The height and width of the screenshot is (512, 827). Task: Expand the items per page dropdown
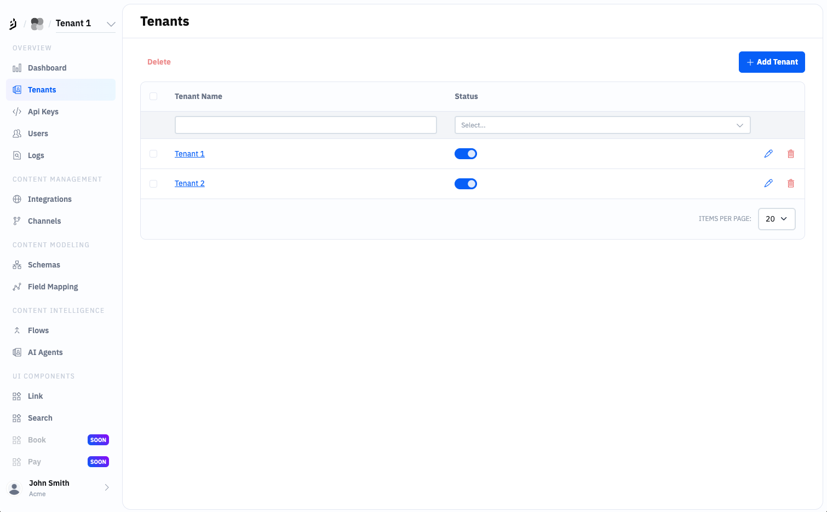776,219
